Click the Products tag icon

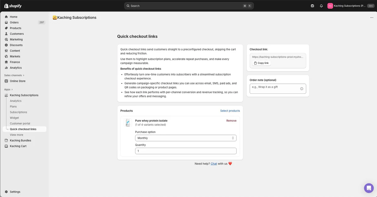point(6,28)
